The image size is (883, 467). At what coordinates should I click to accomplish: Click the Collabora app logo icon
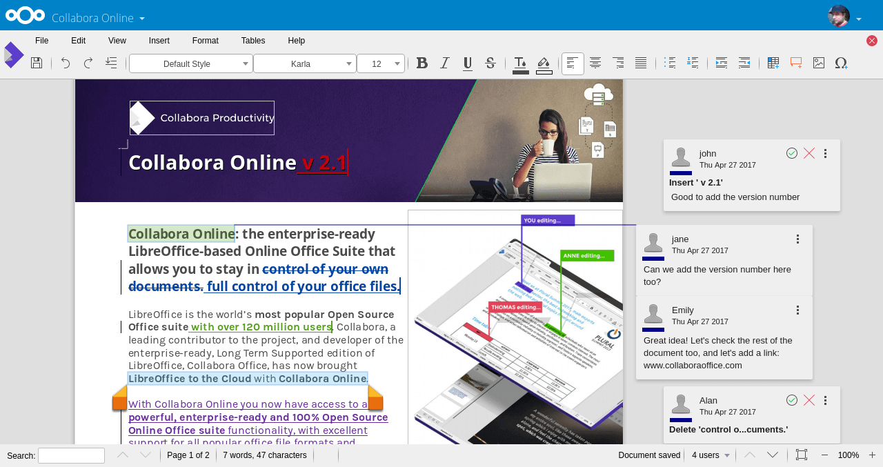click(x=14, y=55)
